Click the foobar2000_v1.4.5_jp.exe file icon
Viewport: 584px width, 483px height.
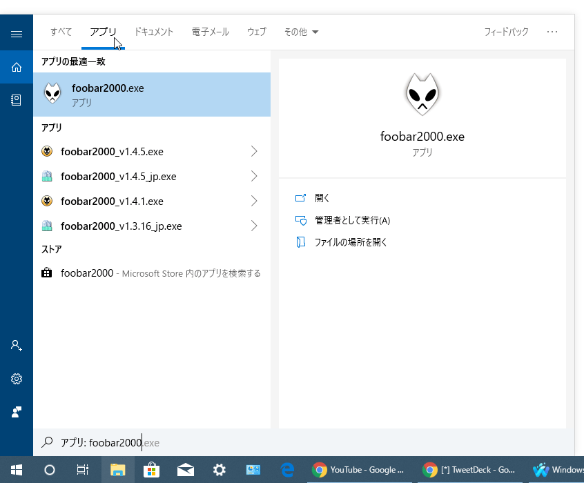point(47,176)
